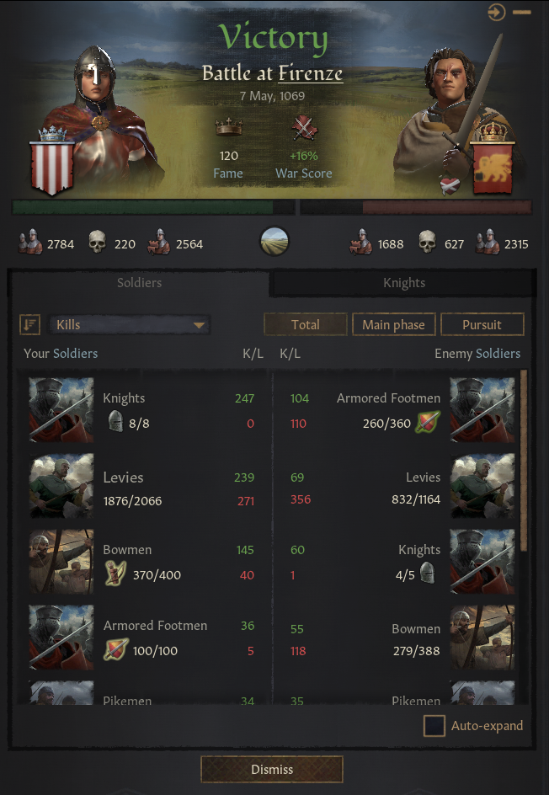Click the pin window arrow icon at top

pos(496,12)
